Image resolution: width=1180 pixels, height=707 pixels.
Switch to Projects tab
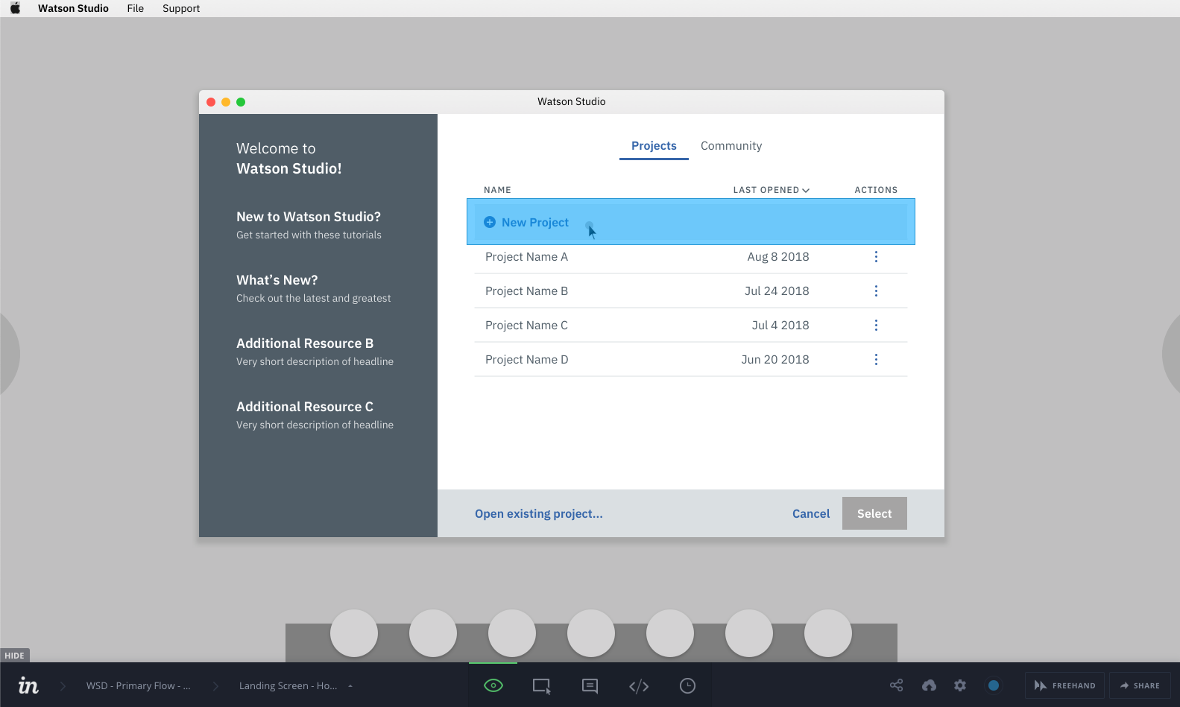coord(654,146)
